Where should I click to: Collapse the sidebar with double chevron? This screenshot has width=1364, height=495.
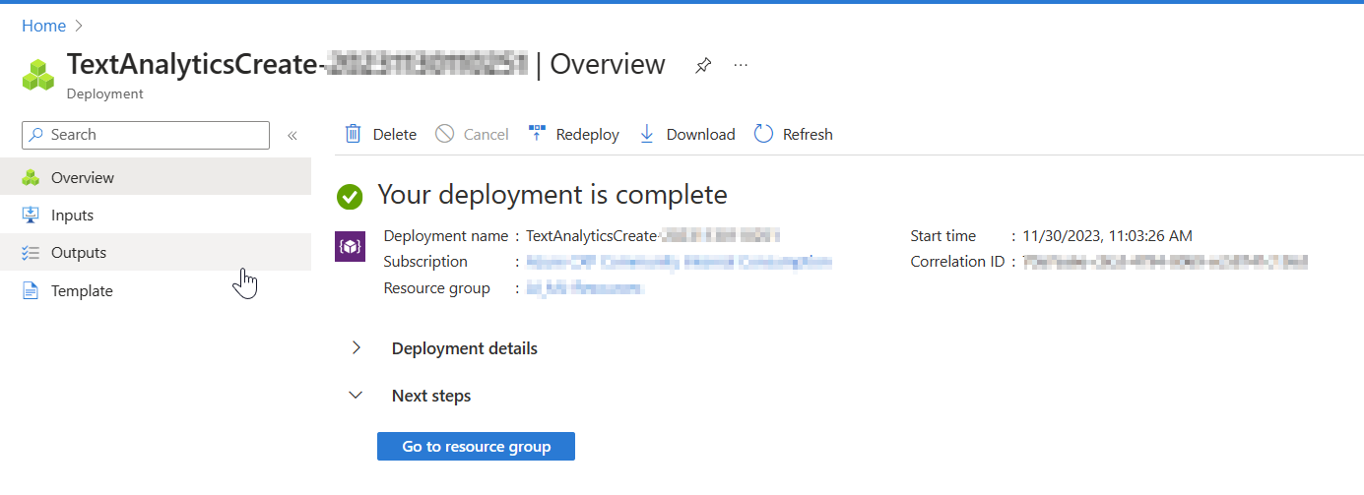[x=292, y=135]
